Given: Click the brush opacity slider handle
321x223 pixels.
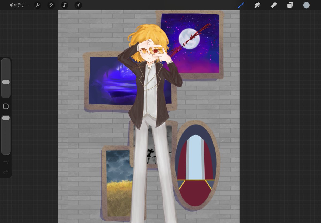Looking at the screenshot, I should coord(6,118).
